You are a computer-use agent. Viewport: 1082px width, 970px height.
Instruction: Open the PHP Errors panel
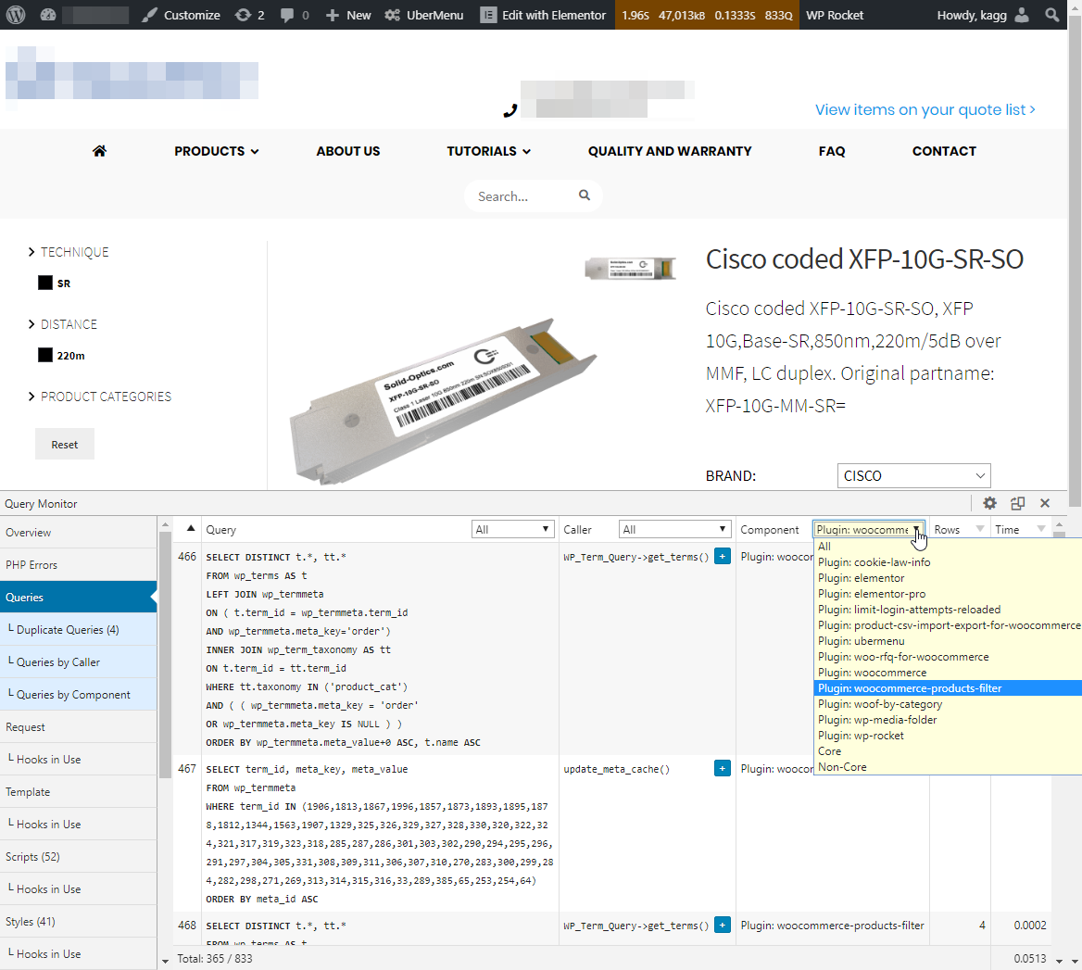(78, 565)
